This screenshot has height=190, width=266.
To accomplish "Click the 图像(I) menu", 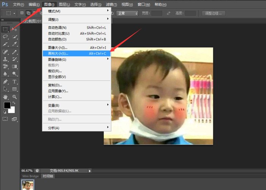I will click(49, 5).
